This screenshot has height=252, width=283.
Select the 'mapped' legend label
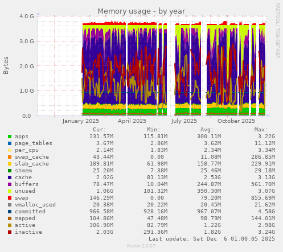(25, 218)
